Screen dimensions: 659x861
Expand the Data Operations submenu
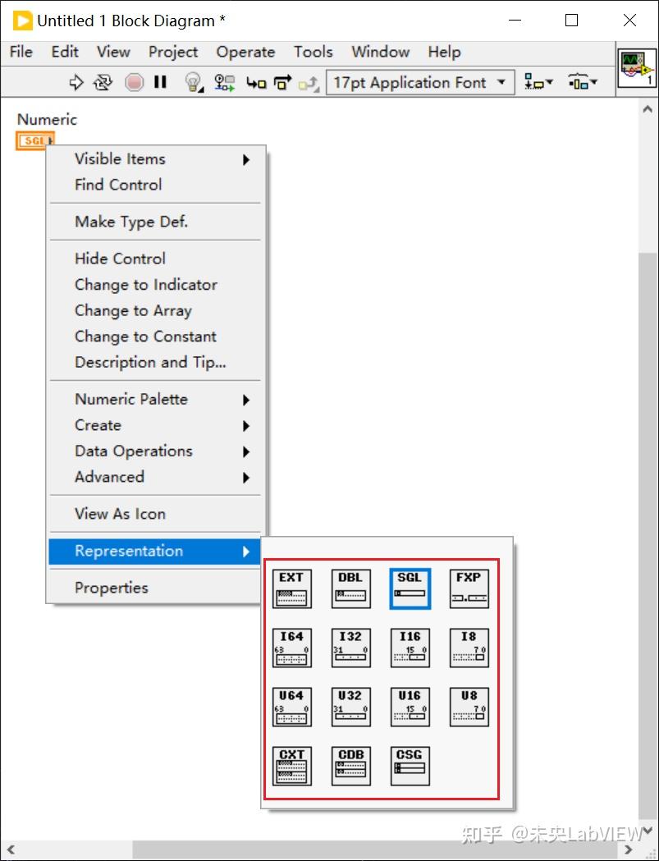point(155,451)
